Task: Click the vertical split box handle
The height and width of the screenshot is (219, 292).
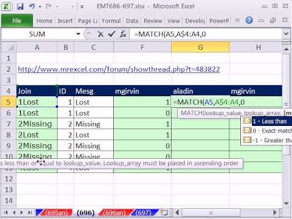Action: (286, 43)
